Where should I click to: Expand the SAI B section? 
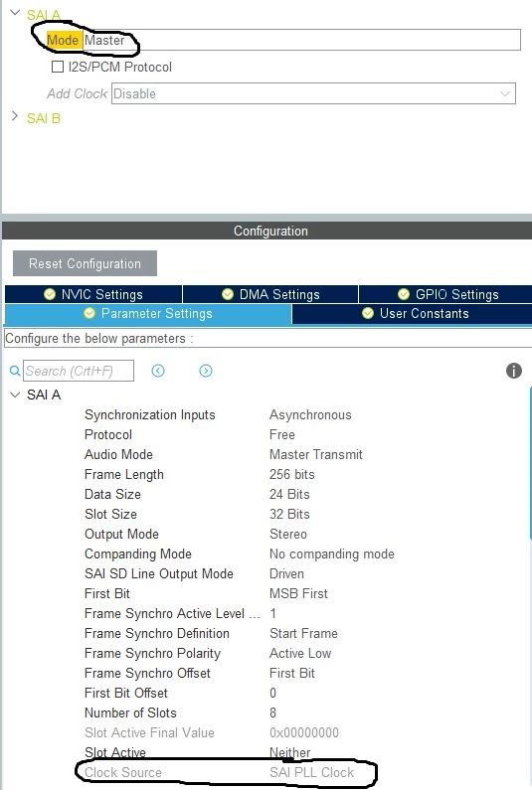[15, 117]
